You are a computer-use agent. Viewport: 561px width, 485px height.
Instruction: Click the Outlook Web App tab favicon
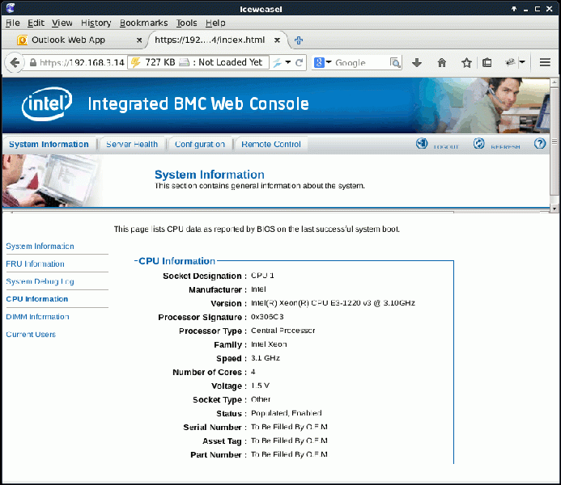(22, 40)
